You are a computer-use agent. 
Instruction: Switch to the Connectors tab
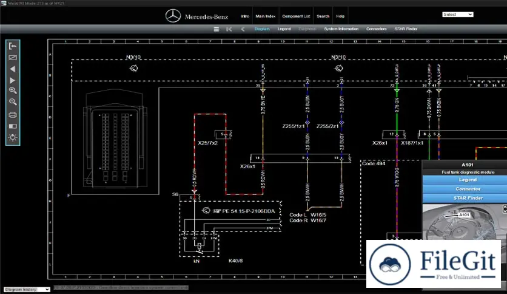[x=377, y=29]
